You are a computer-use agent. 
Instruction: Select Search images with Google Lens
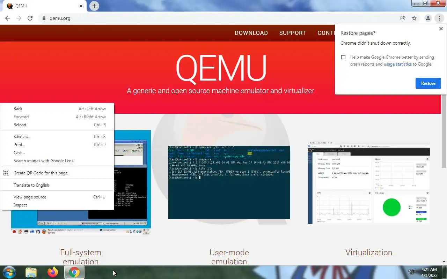[x=57, y=161]
